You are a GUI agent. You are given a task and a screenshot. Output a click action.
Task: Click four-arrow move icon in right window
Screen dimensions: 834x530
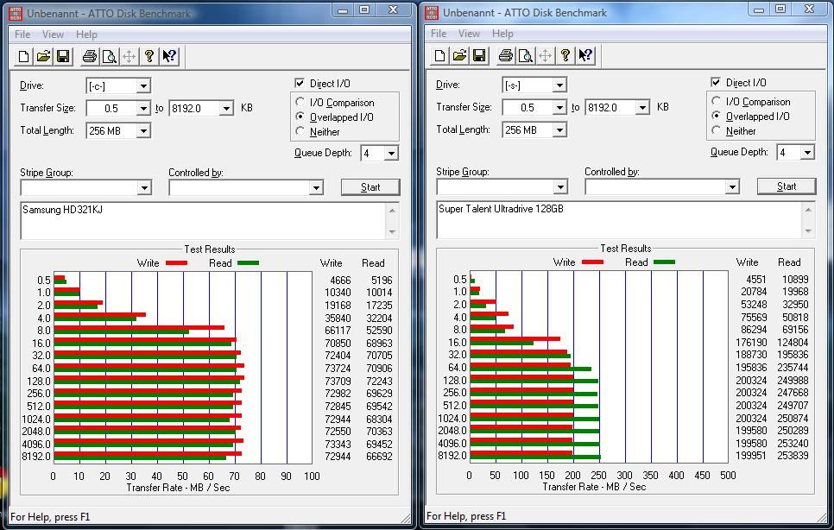pos(545,55)
